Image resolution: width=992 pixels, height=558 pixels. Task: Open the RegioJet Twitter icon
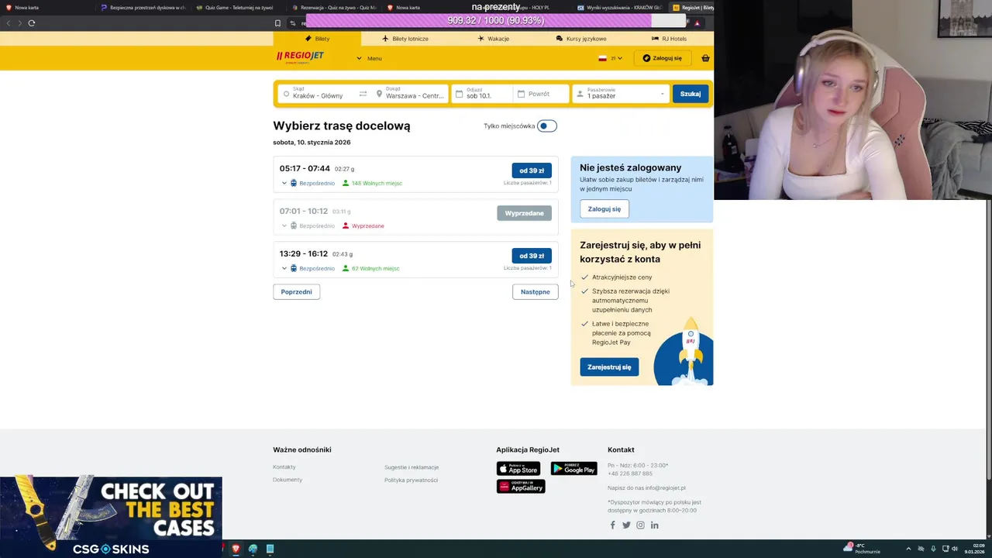pyautogui.click(x=626, y=525)
